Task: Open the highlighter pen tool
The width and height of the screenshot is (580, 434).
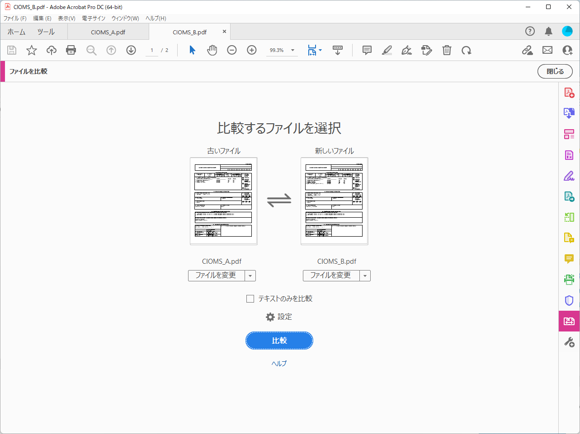Action: coord(387,50)
